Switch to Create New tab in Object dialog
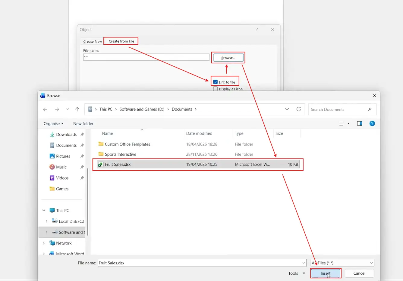403x281 pixels. click(93, 41)
